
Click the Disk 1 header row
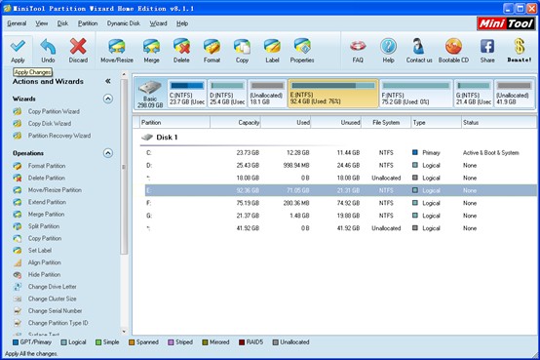pyautogui.click(x=338, y=138)
